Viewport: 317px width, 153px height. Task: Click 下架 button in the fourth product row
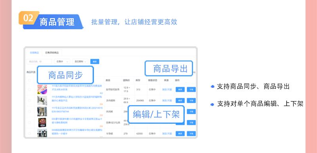(191, 123)
